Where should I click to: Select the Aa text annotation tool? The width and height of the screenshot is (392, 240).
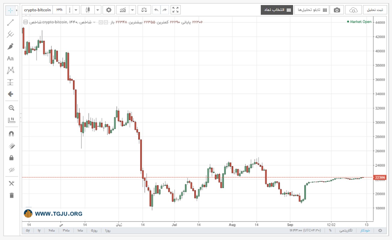pos(11,58)
